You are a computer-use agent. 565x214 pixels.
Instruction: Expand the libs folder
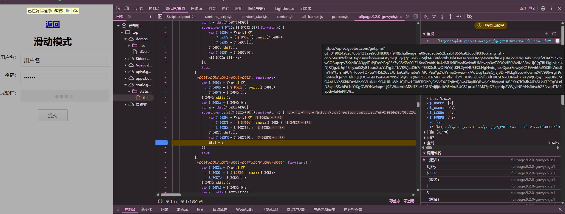pos(129,46)
